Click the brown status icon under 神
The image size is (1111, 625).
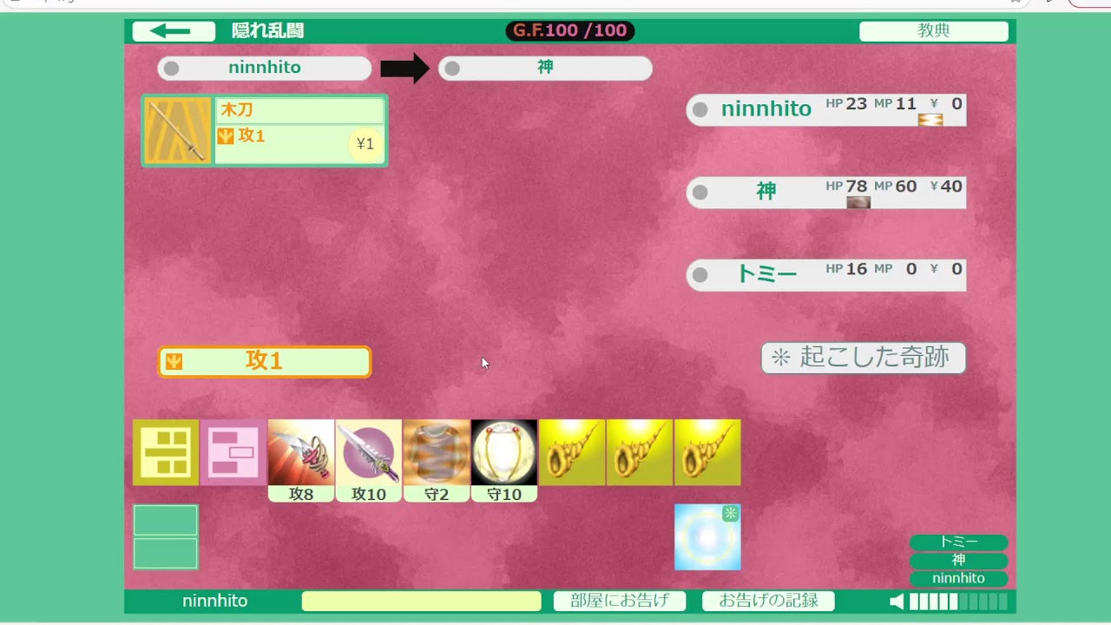point(858,202)
